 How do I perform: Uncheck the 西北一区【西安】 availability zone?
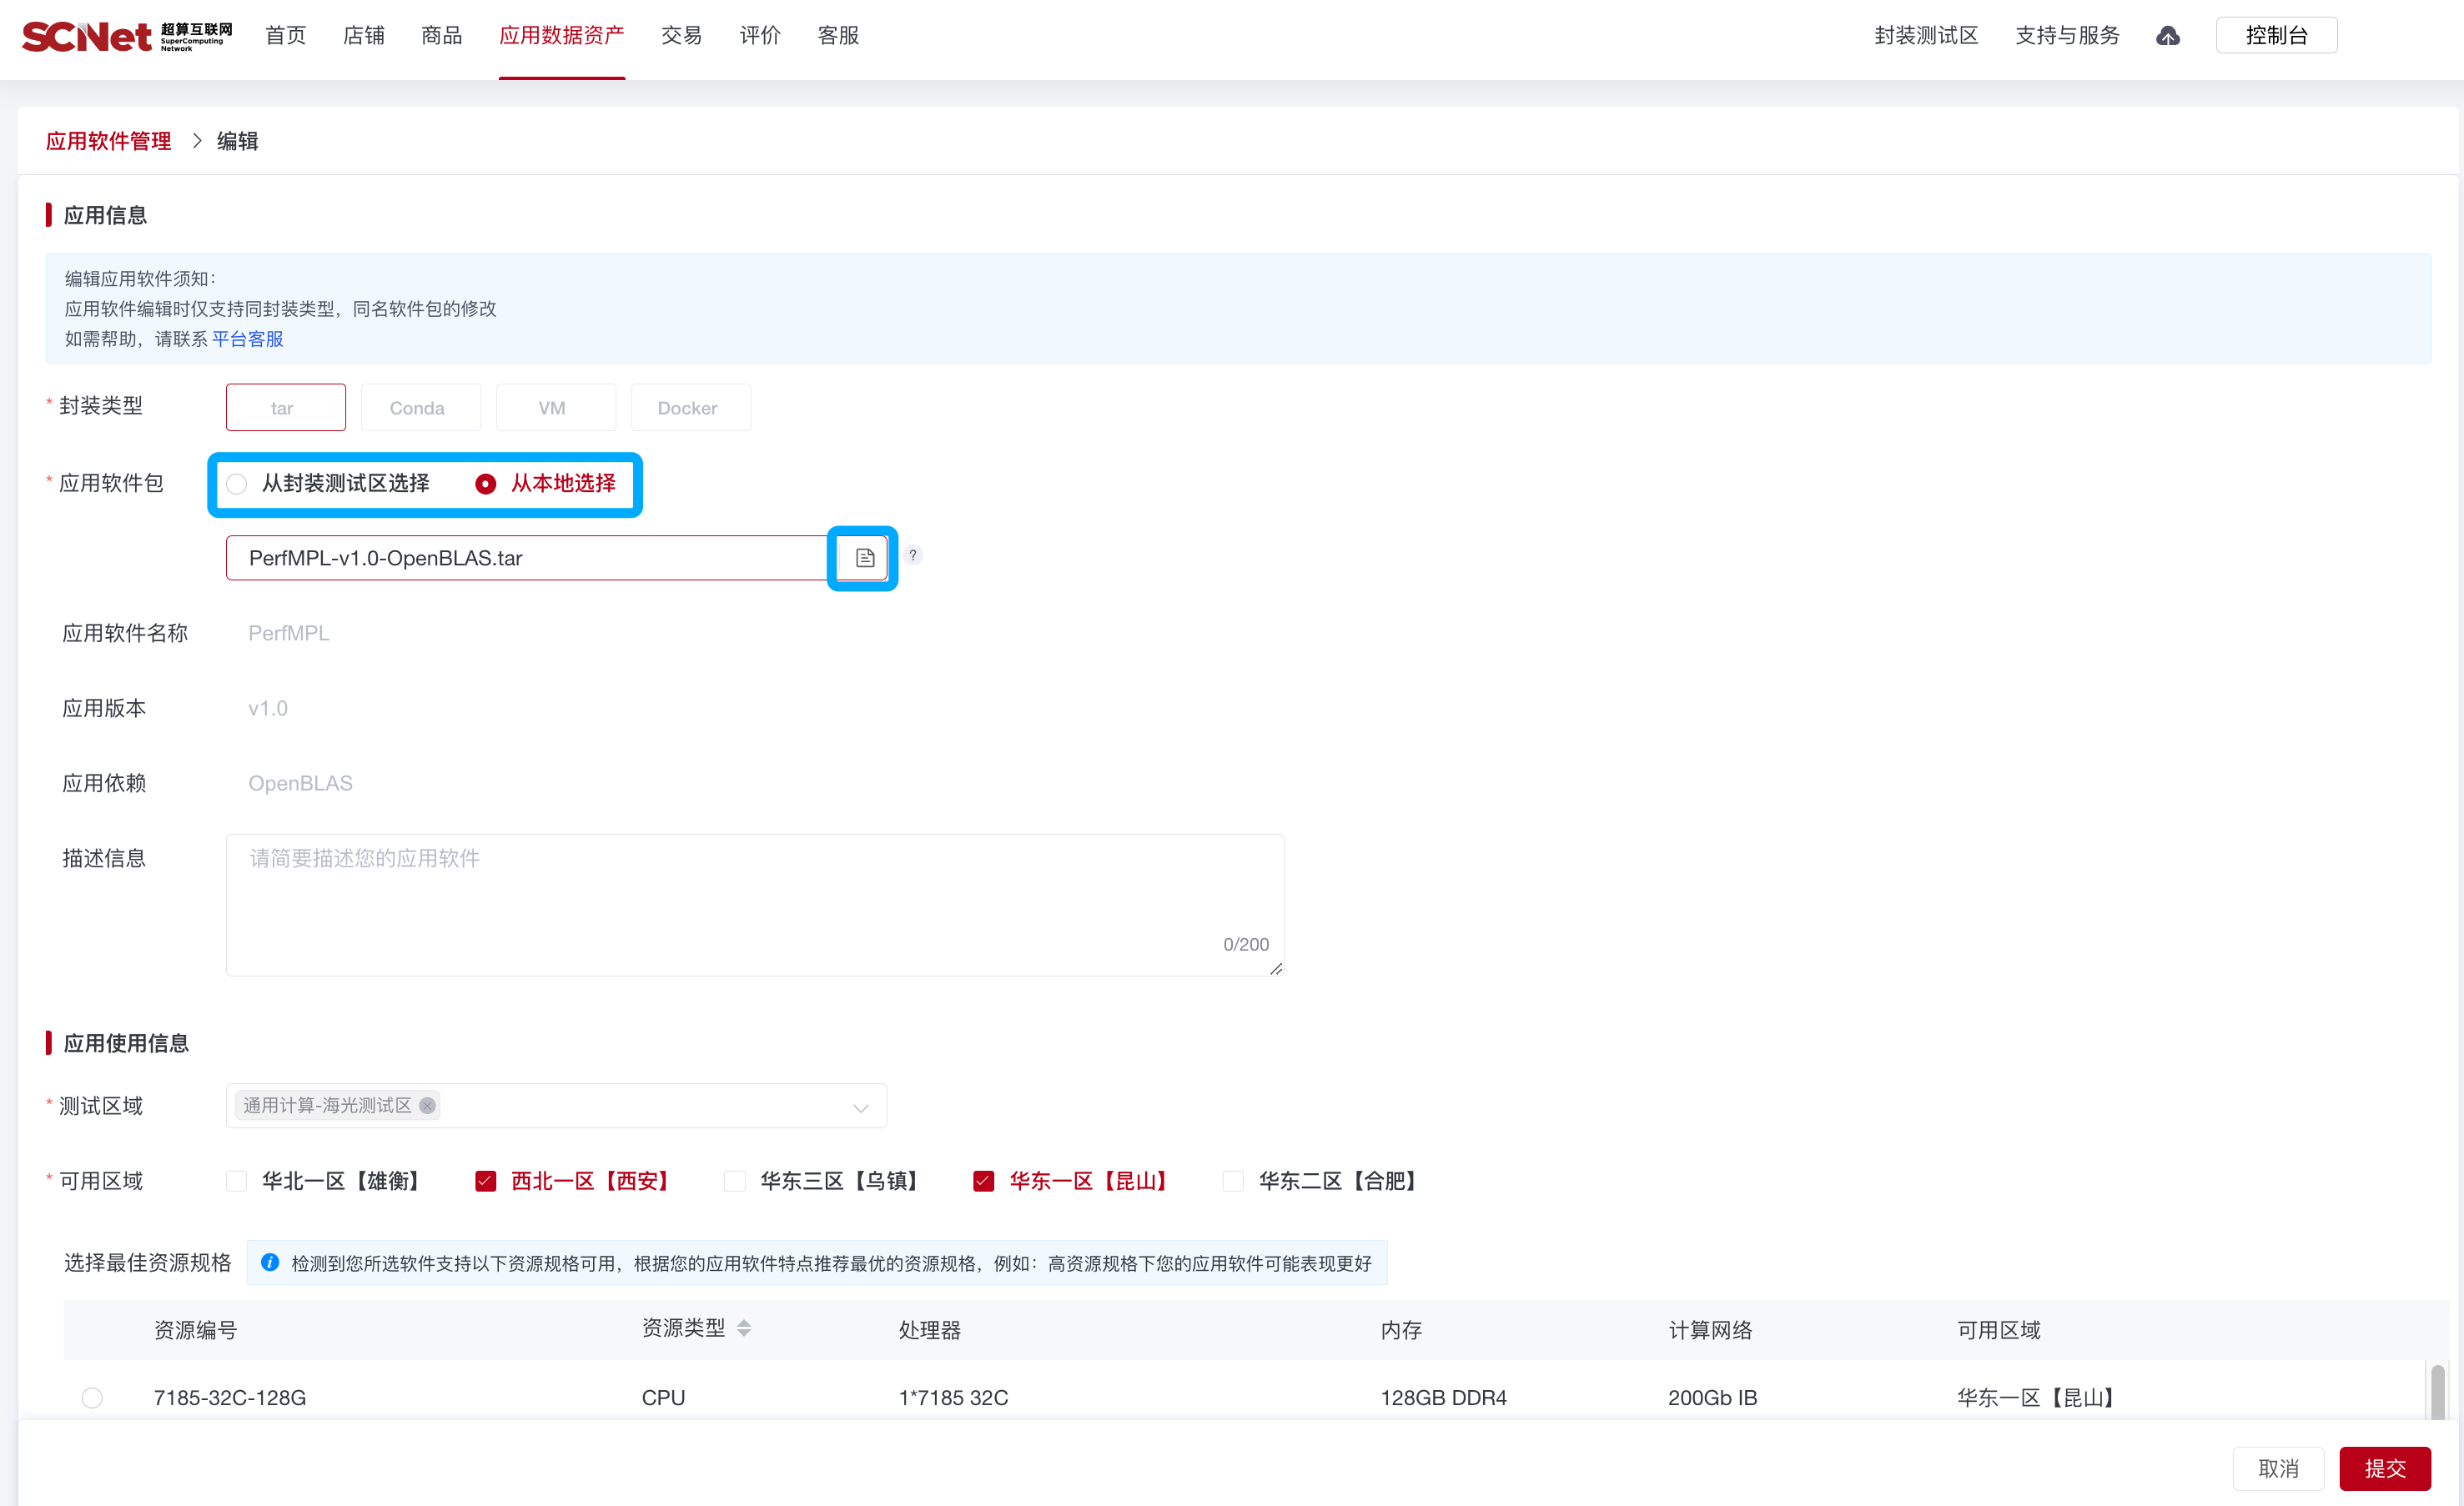point(485,1181)
